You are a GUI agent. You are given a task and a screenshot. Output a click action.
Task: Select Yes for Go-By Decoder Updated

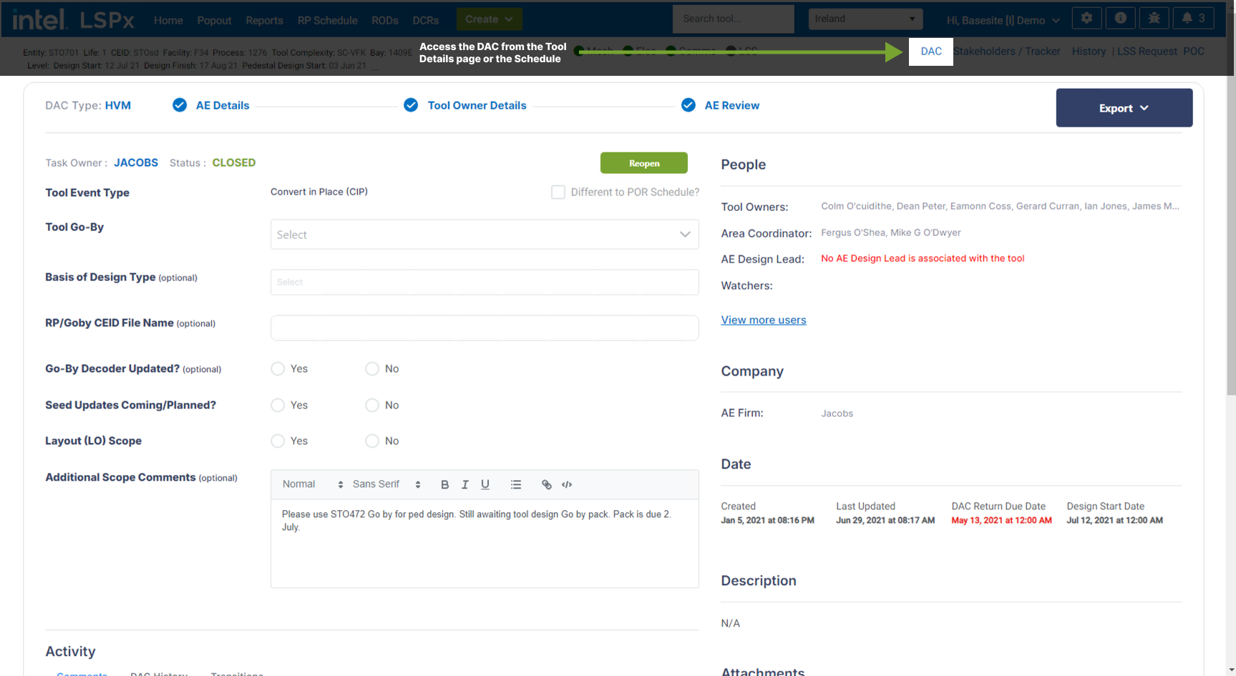pyautogui.click(x=278, y=369)
